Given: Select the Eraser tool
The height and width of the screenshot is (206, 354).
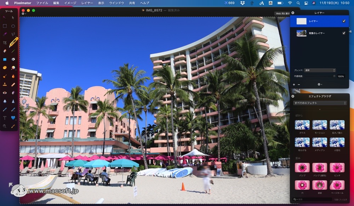Looking at the screenshot, I should 5,51.
